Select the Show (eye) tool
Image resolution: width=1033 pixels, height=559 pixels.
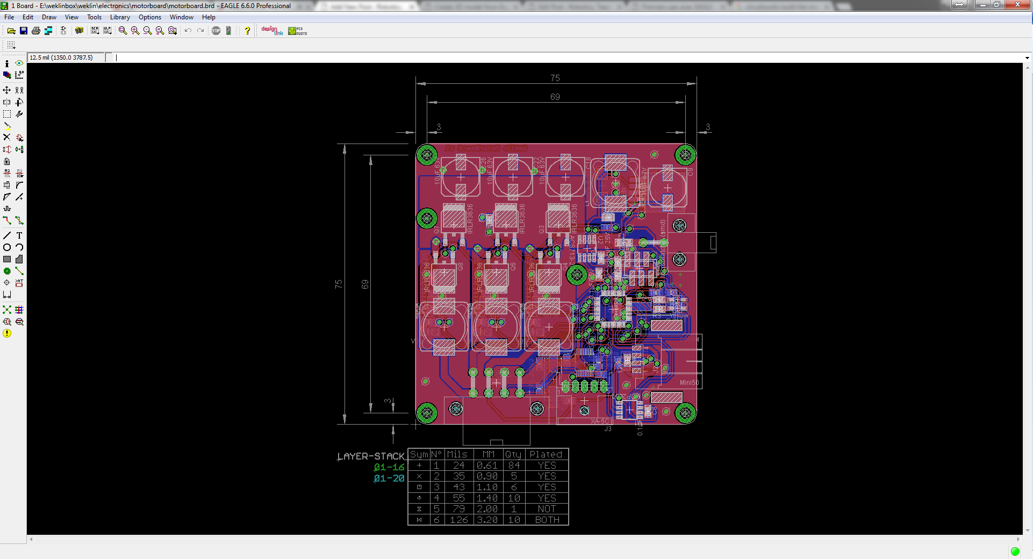point(19,63)
